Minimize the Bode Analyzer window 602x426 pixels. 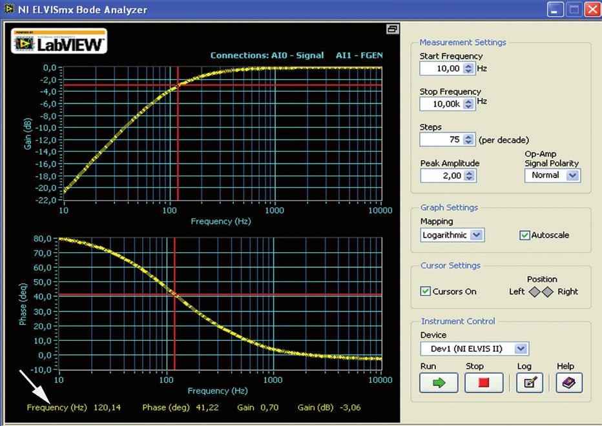(555, 9)
